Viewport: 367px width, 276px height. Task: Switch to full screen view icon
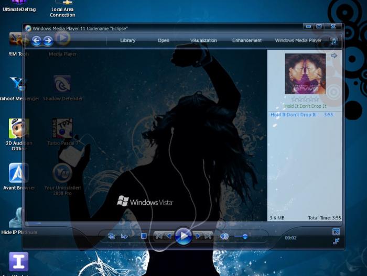[336, 232]
